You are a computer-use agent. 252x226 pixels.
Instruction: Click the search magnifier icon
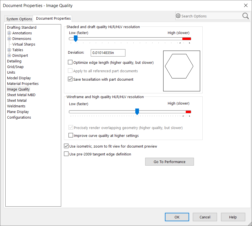[246, 16]
